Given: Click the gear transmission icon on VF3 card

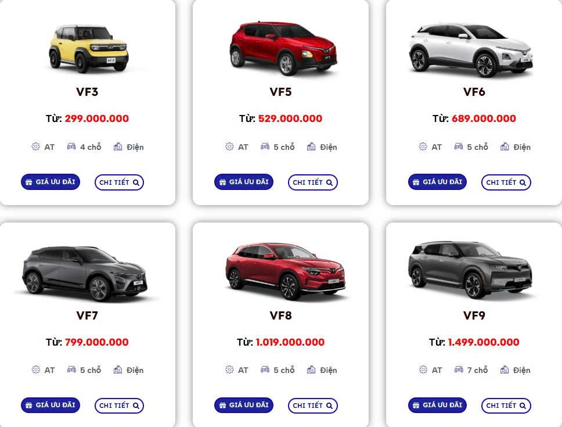Looking at the screenshot, I should click(35, 146).
